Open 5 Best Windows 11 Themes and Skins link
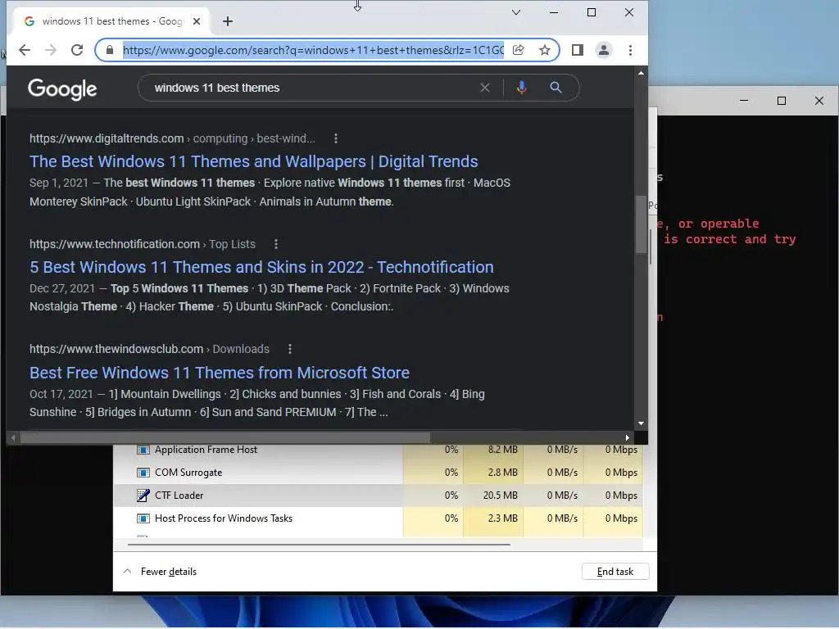839x629 pixels. click(x=261, y=267)
